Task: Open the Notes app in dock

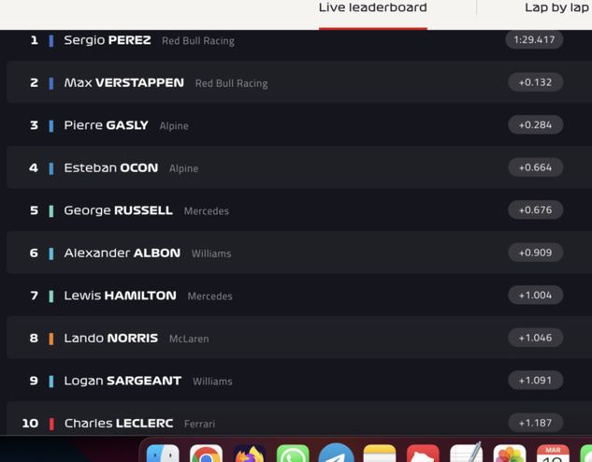Action: coord(380,454)
